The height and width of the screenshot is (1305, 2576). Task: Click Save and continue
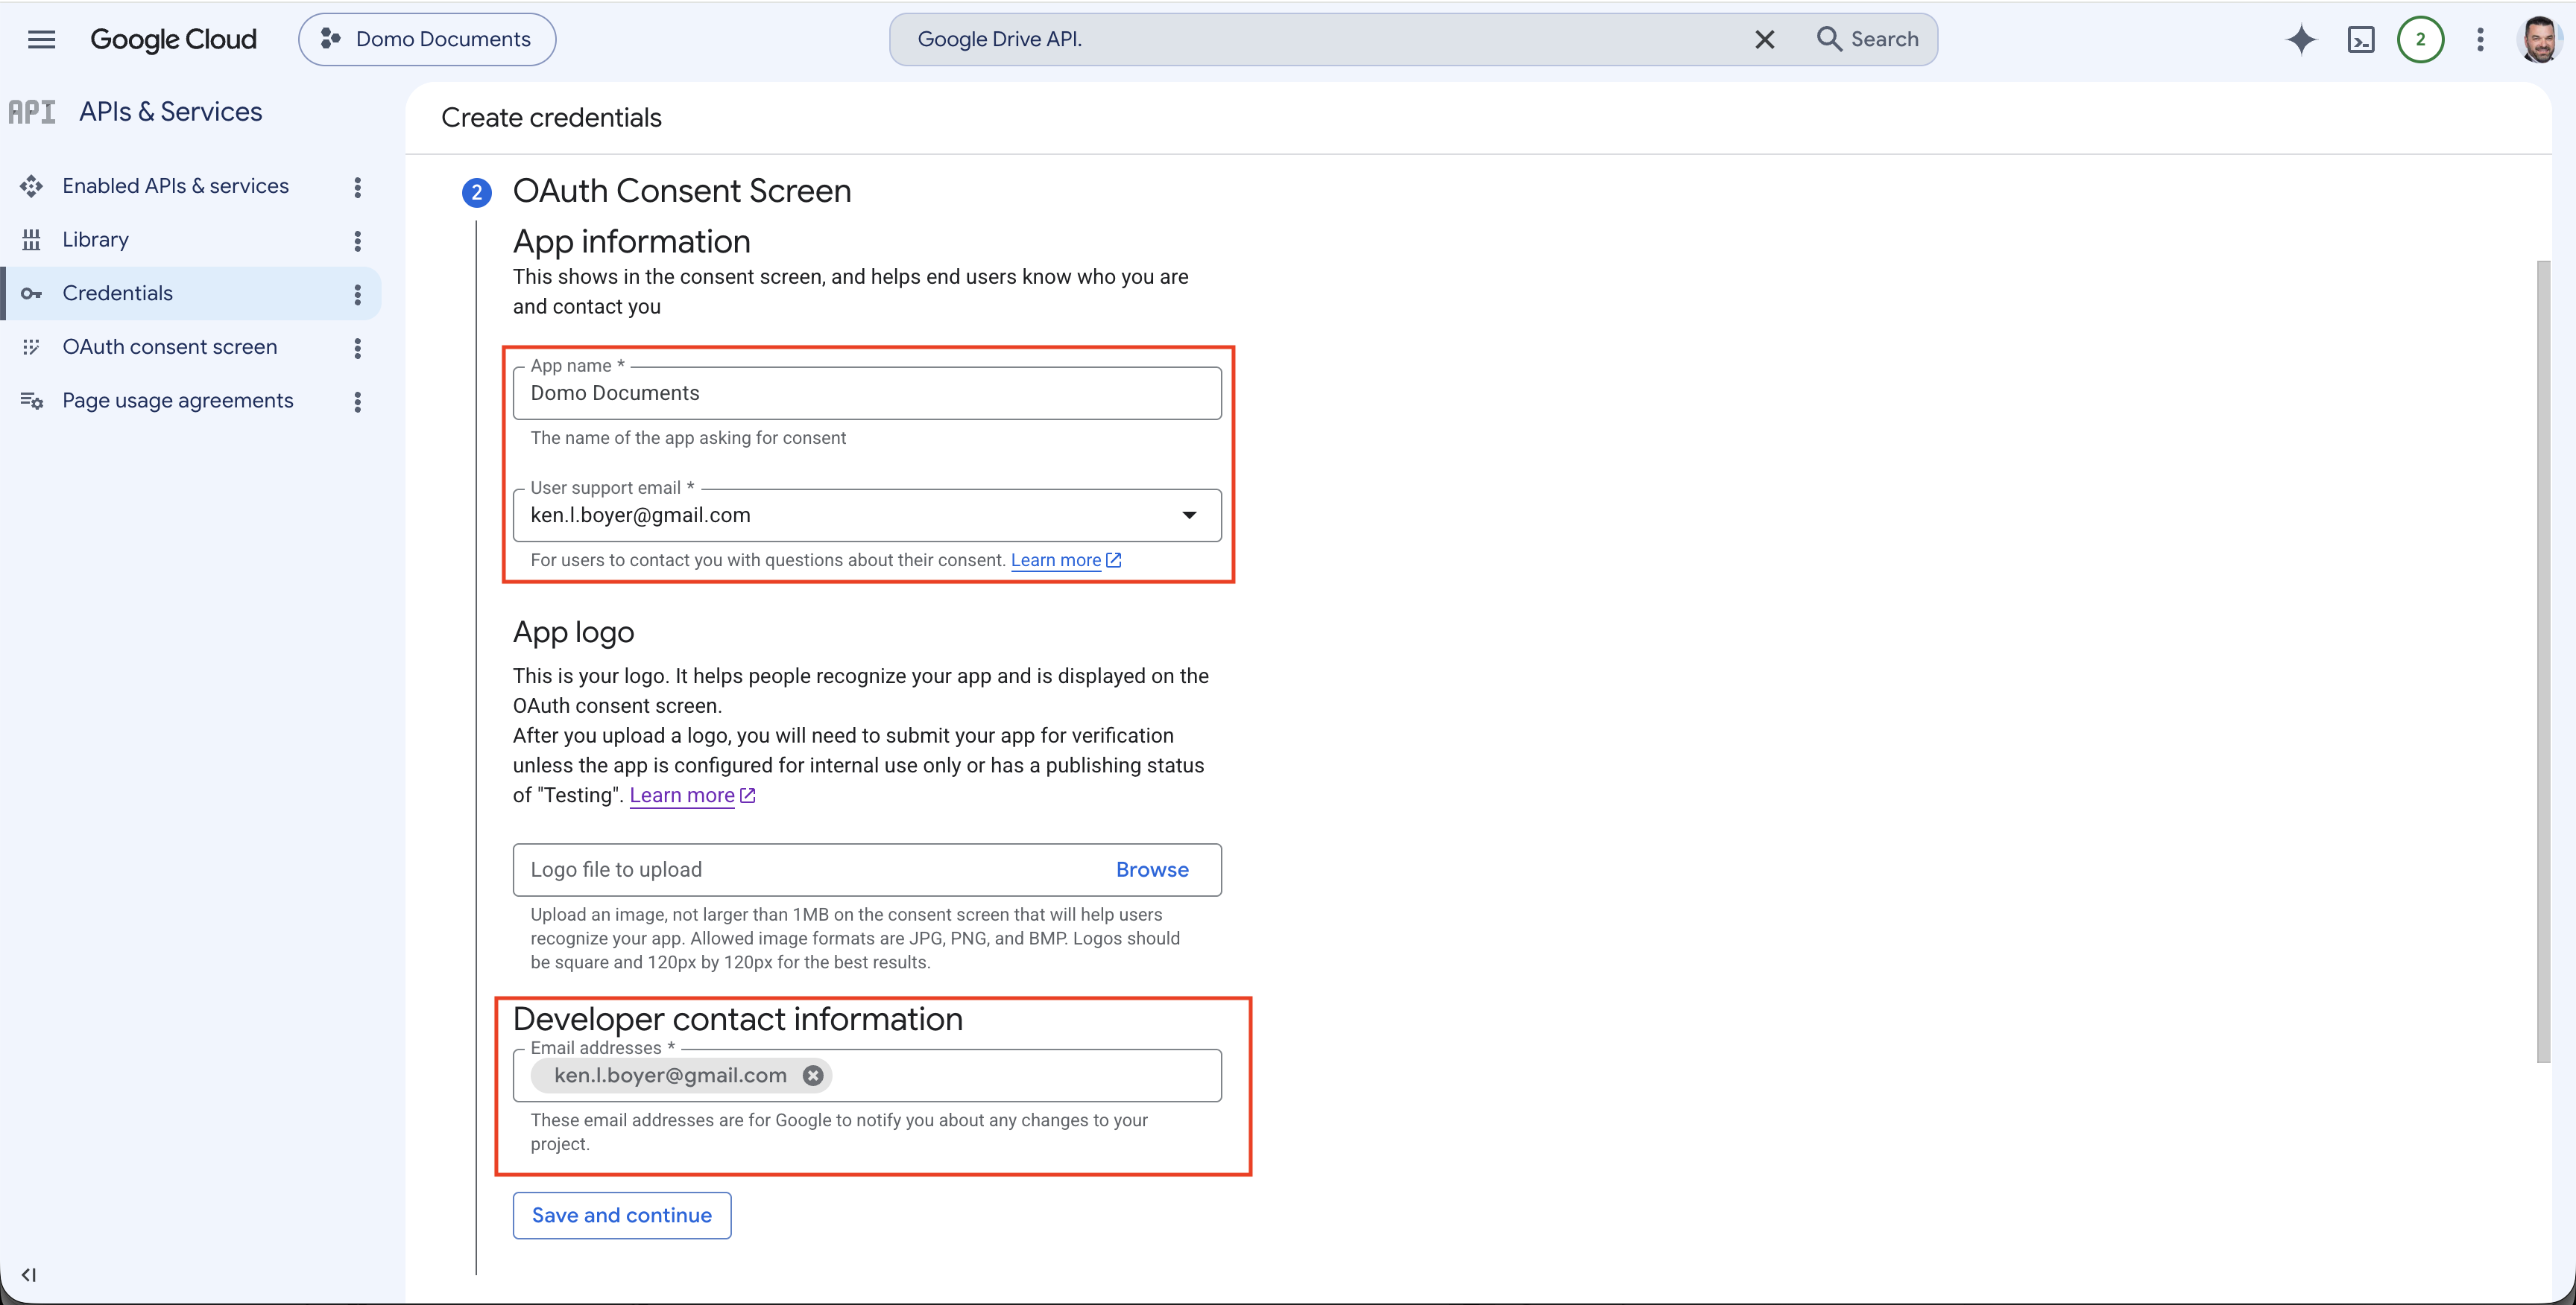[x=622, y=1215]
